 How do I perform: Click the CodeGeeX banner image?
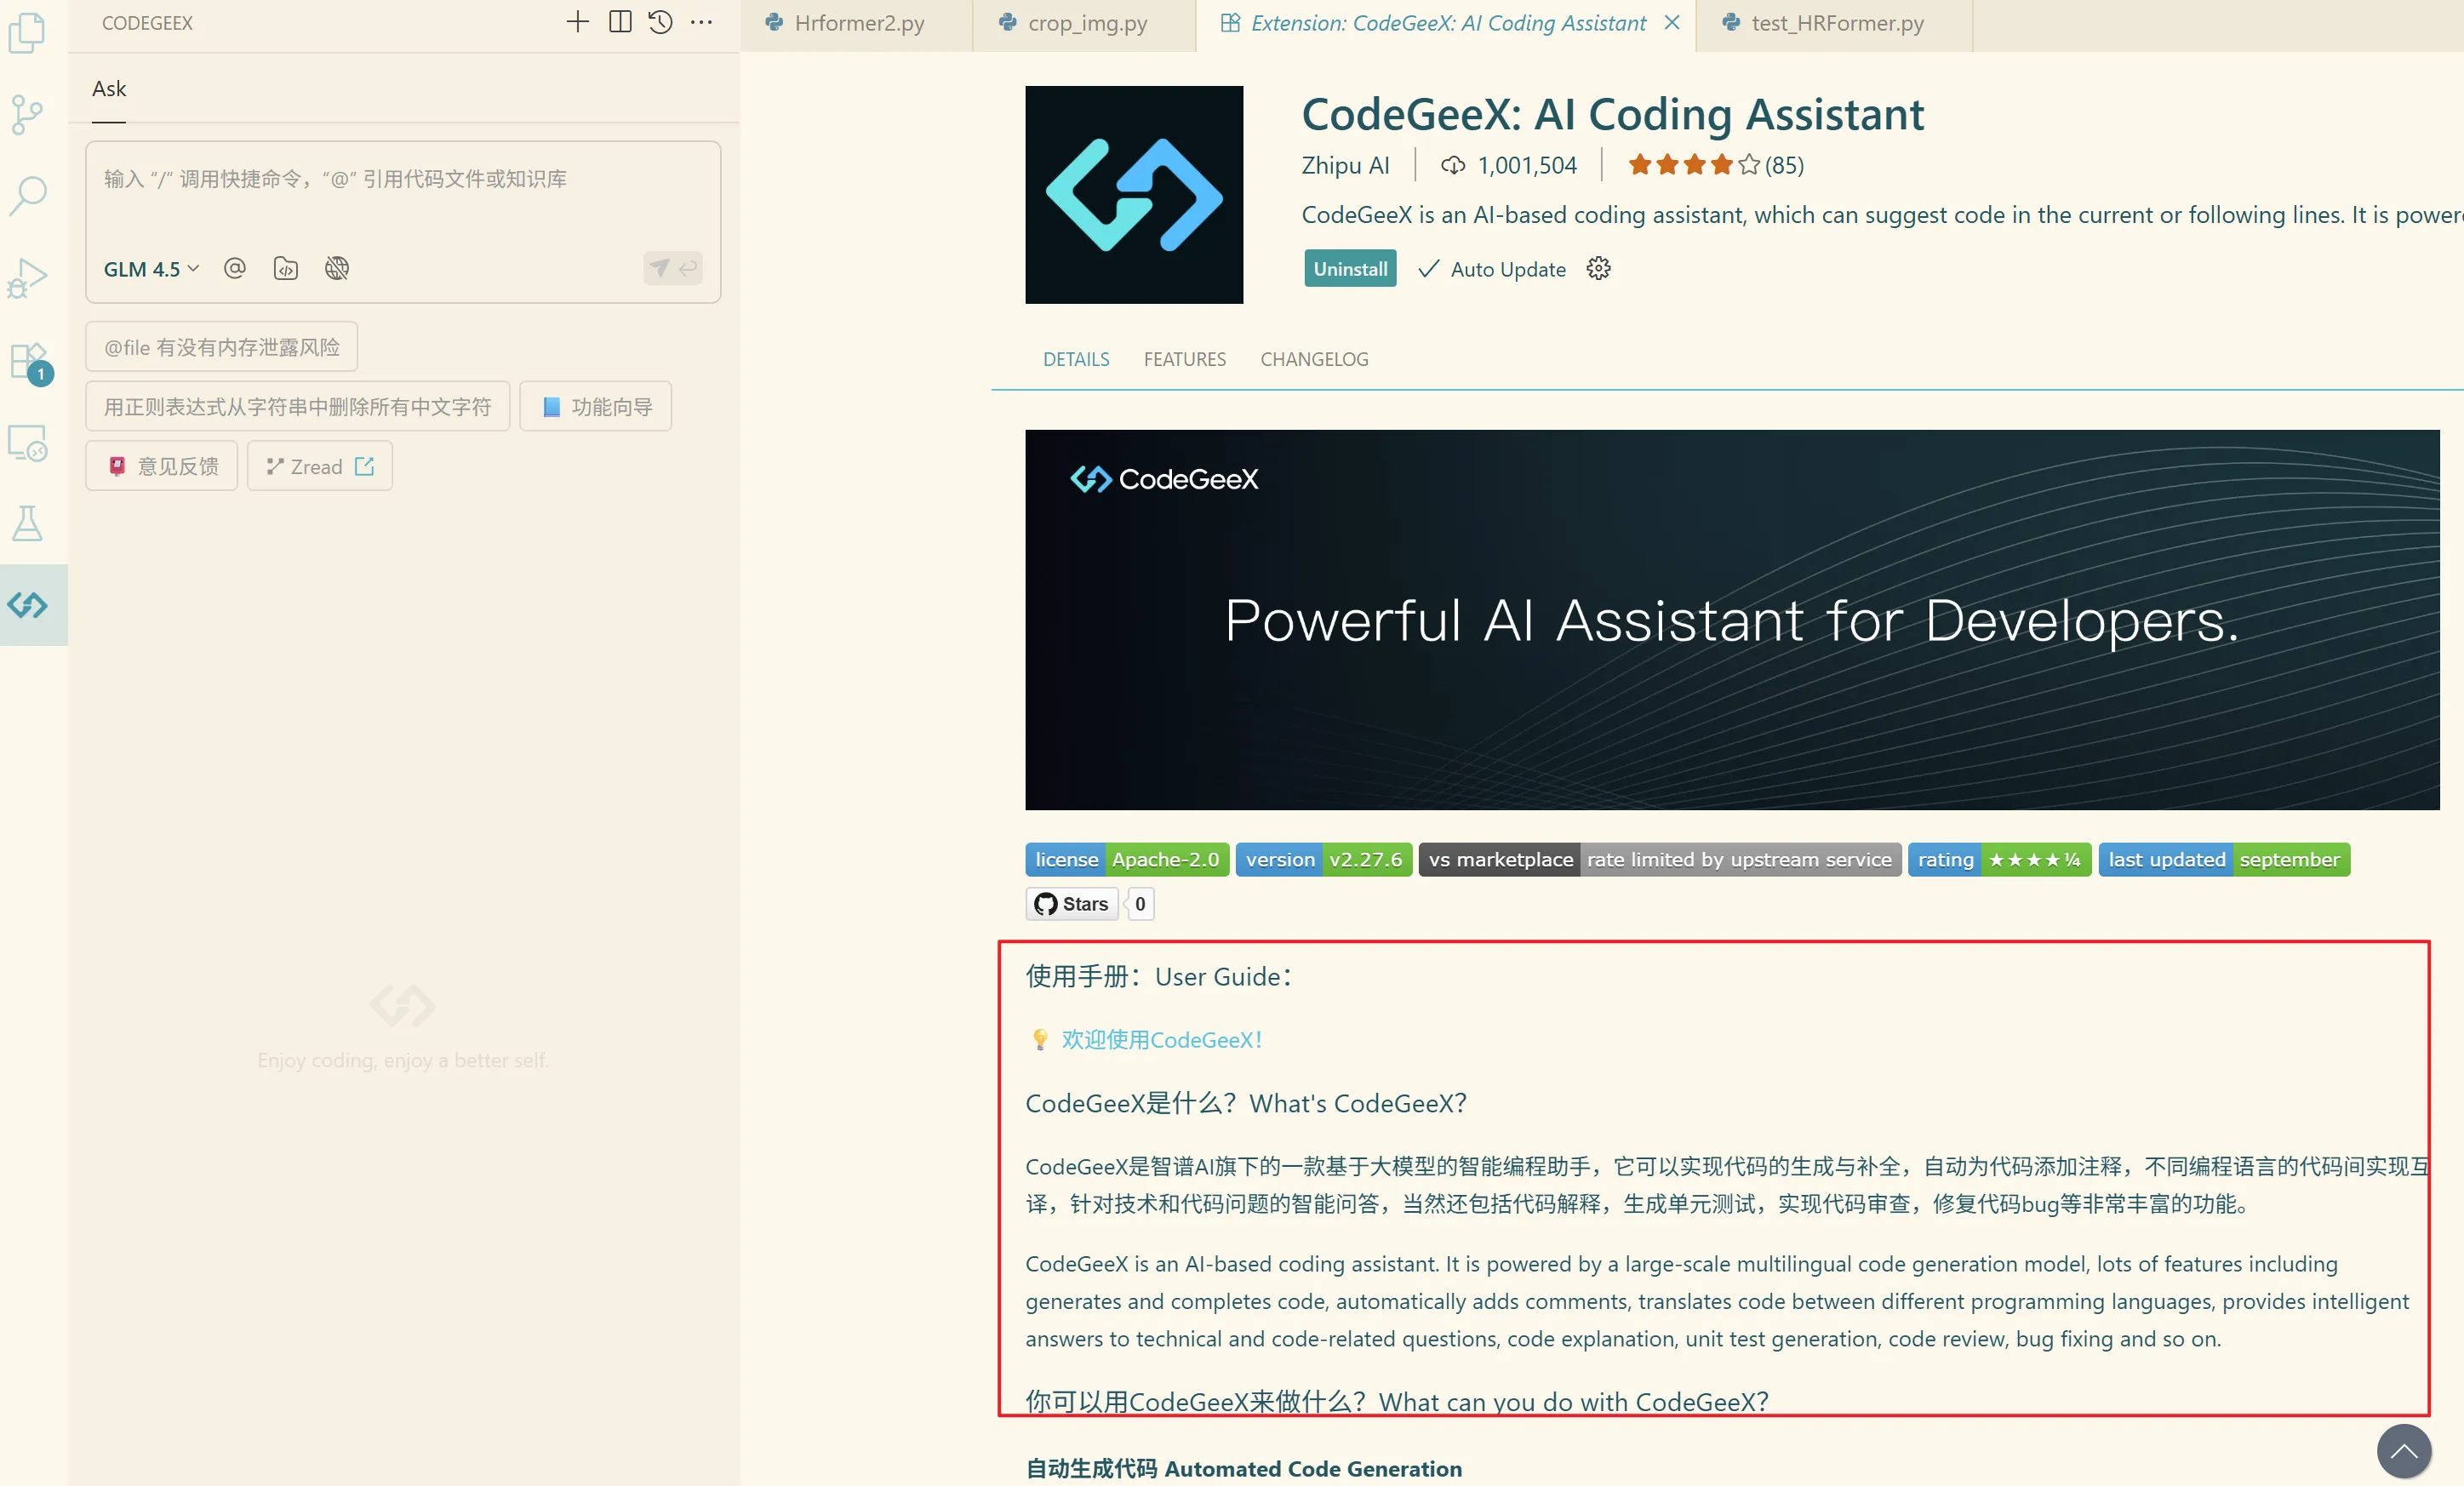1732,620
